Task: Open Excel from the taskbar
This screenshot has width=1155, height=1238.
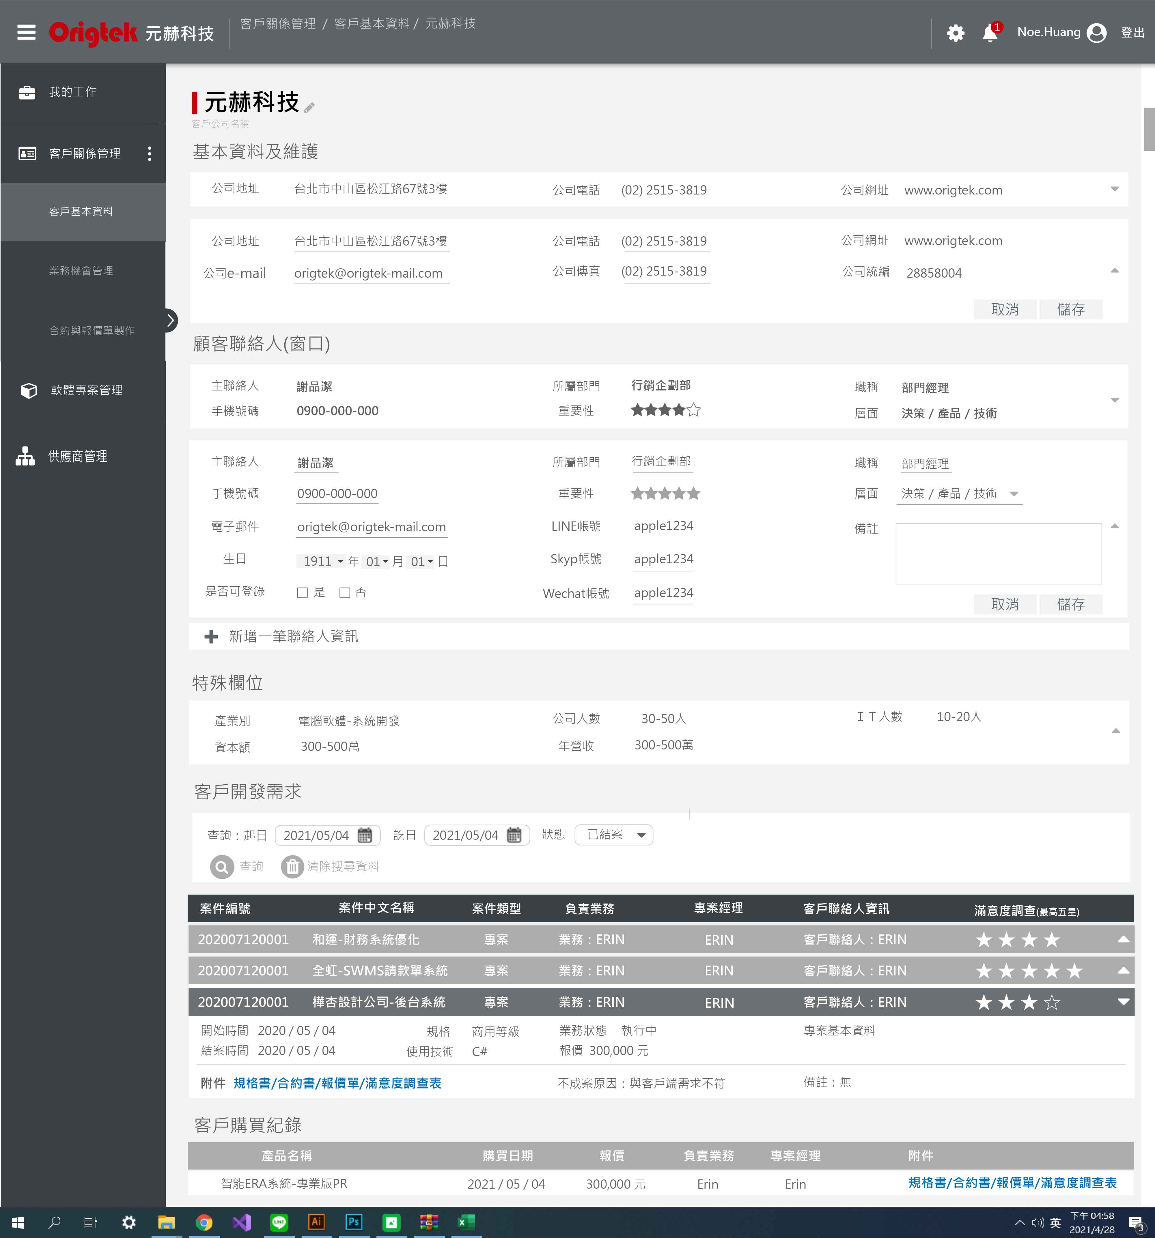Action: [x=466, y=1222]
